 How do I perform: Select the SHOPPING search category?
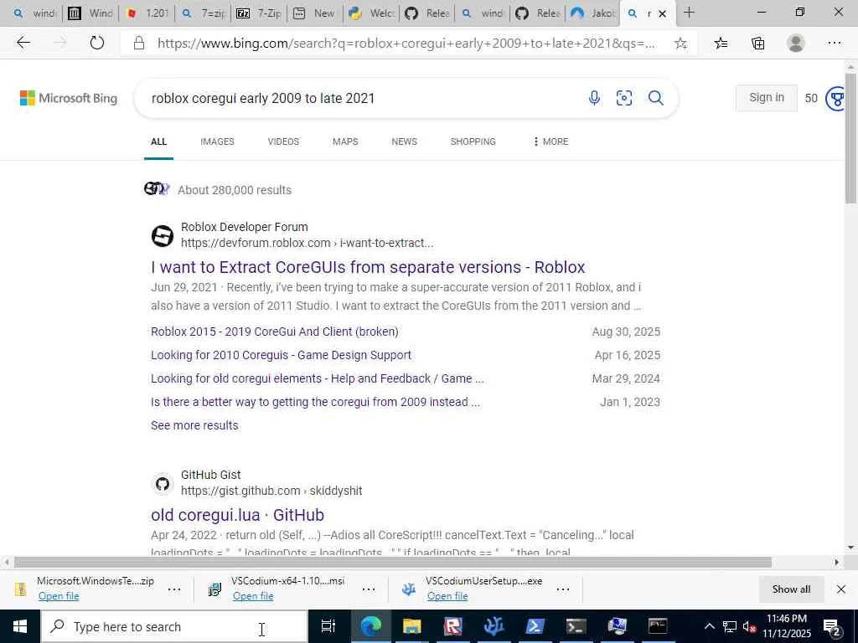(x=473, y=141)
